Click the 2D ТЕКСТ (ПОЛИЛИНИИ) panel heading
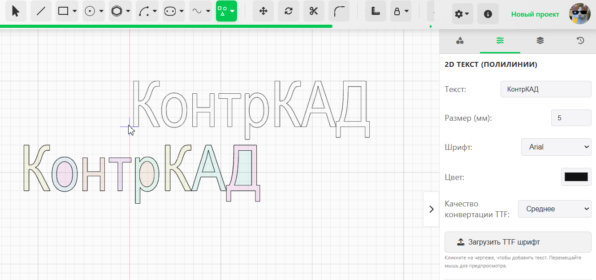Viewport: 596px width, 280px height. click(491, 64)
